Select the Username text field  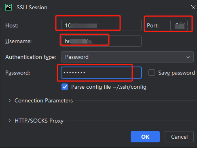pyautogui.click(x=101, y=41)
